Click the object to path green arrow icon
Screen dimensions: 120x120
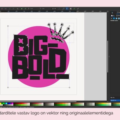tap(22, 9)
